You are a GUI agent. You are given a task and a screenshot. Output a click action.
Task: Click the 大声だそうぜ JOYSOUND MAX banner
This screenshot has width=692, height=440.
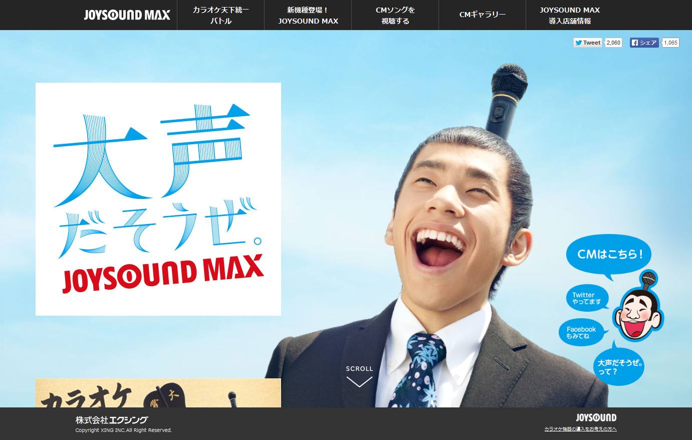tap(158, 199)
